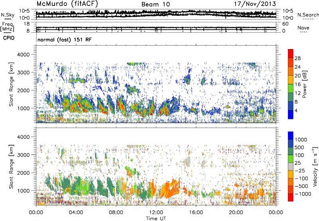Click the Slant Range label of velocity panel
This screenshot has width=319, height=221.
[x=11, y=166]
